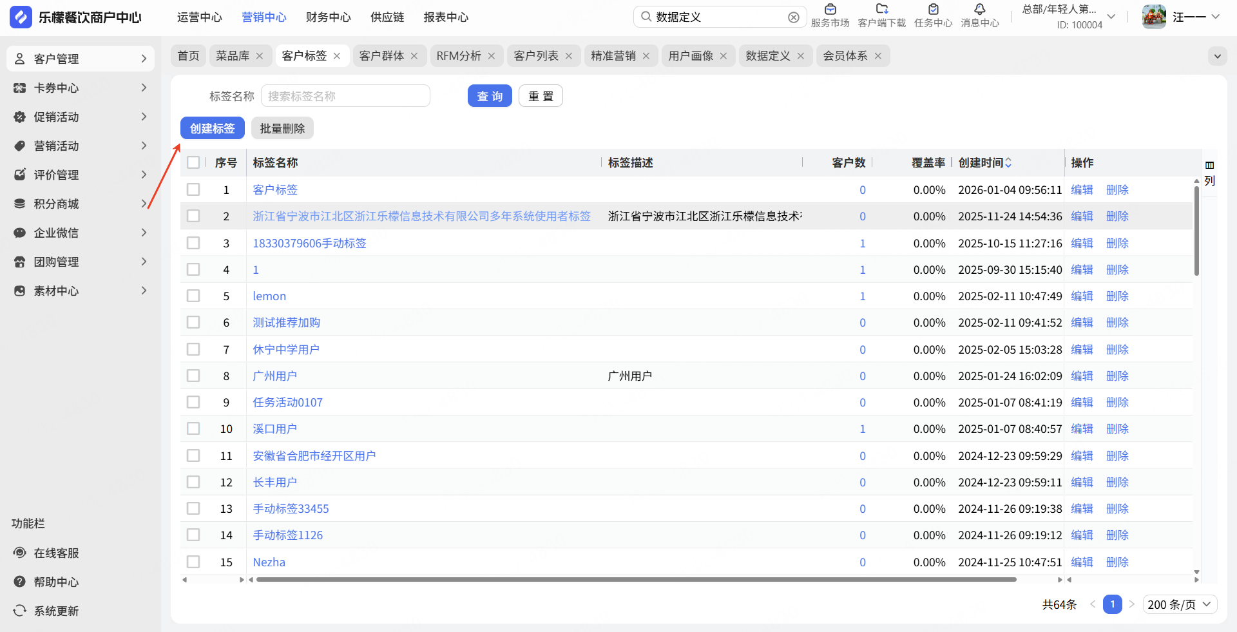
Task: Check the box for row 5 lemon
Action: (x=193, y=296)
